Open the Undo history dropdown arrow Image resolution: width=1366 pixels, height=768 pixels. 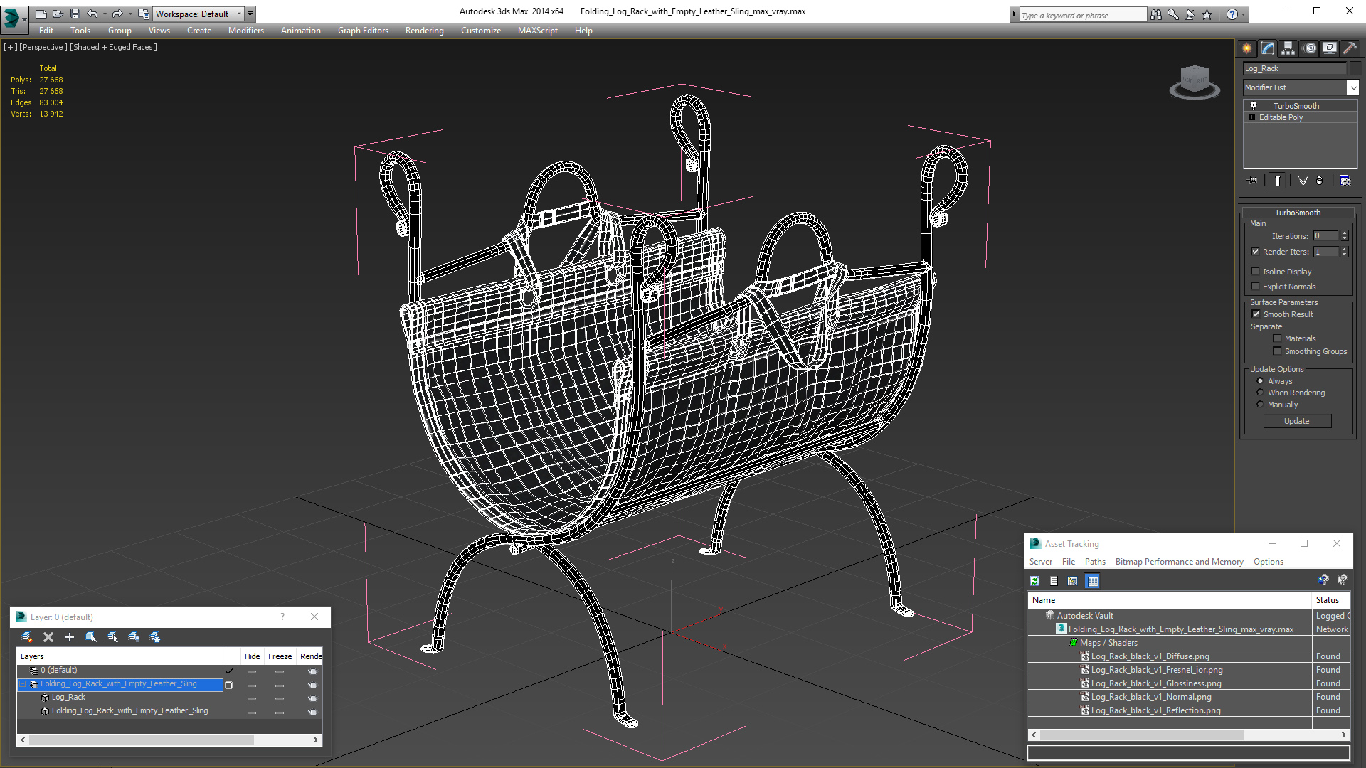pyautogui.click(x=104, y=14)
